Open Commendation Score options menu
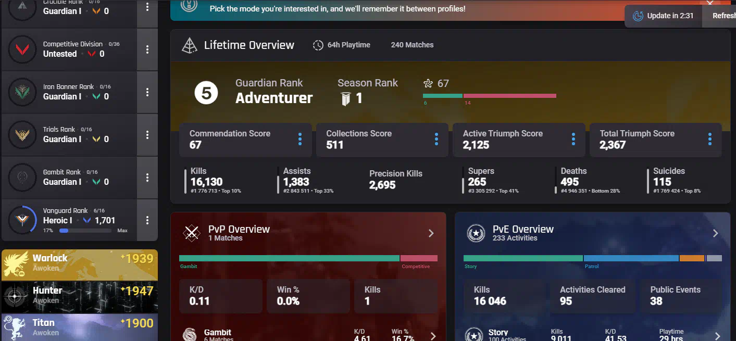Screen dimensions: 736x341 (x=300, y=139)
